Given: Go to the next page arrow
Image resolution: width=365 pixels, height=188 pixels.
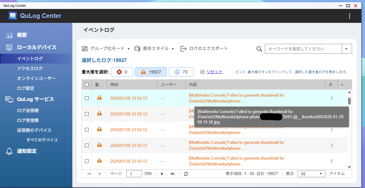Looking at the screenshot, I should click(162, 174).
